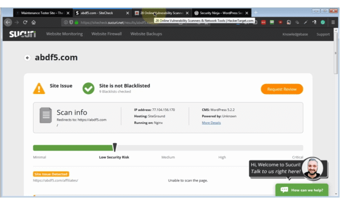340x198 pixels.
Task: Click the red extension icon with white dots
Action: 263,22
